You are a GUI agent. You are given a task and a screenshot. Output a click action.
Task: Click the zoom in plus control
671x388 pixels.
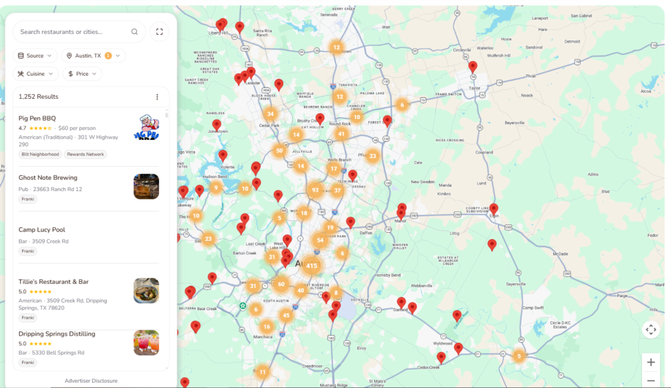[651, 362]
